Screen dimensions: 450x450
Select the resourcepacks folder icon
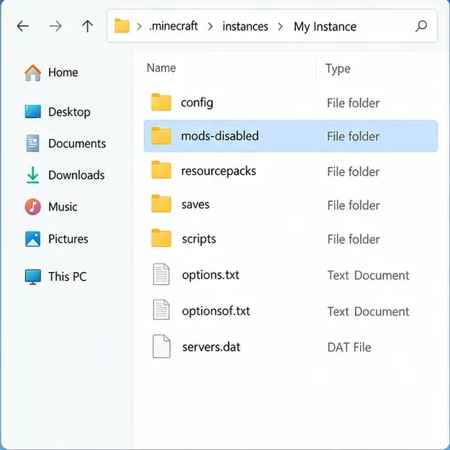pos(161,170)
